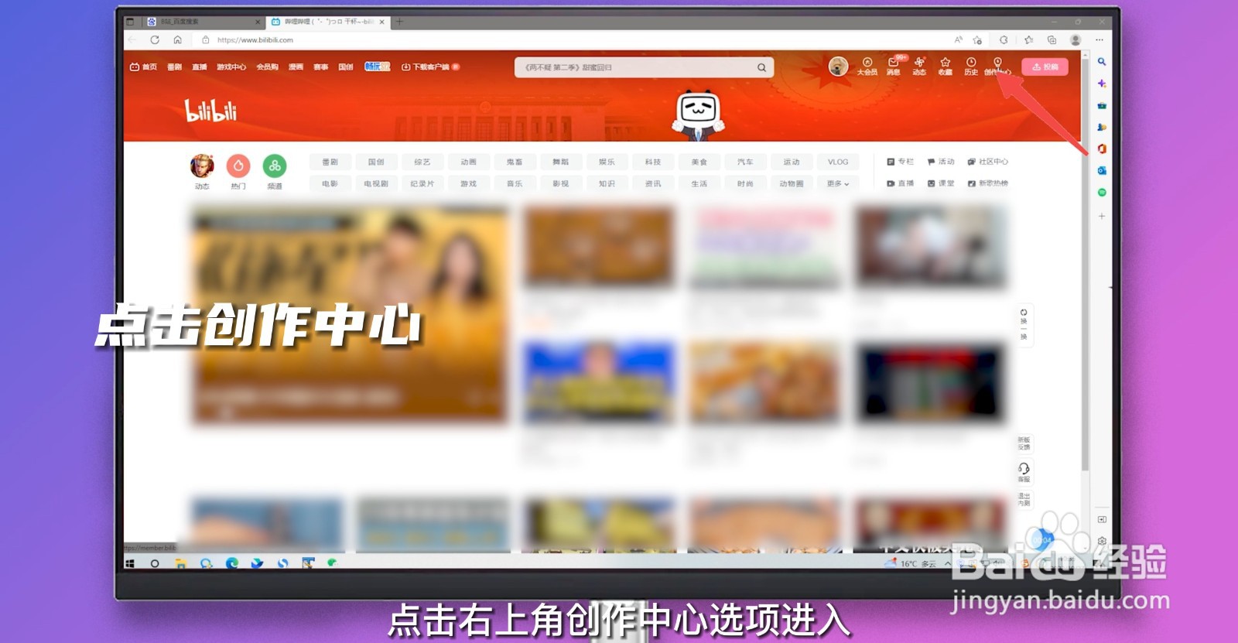Select the 纪录片 category tag
Image resolution: width=1238 pixels, height=643 pixels.
422,183
